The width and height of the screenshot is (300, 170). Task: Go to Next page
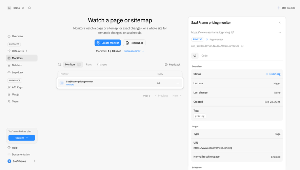177,95
